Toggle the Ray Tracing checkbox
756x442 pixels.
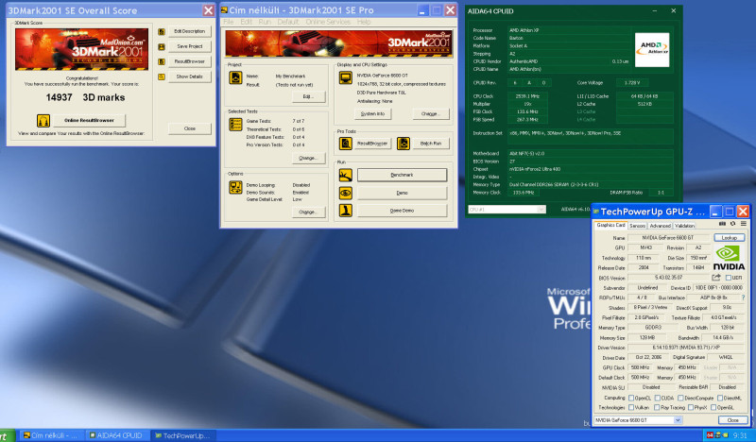pyautogui.click(x=656, y=407)
